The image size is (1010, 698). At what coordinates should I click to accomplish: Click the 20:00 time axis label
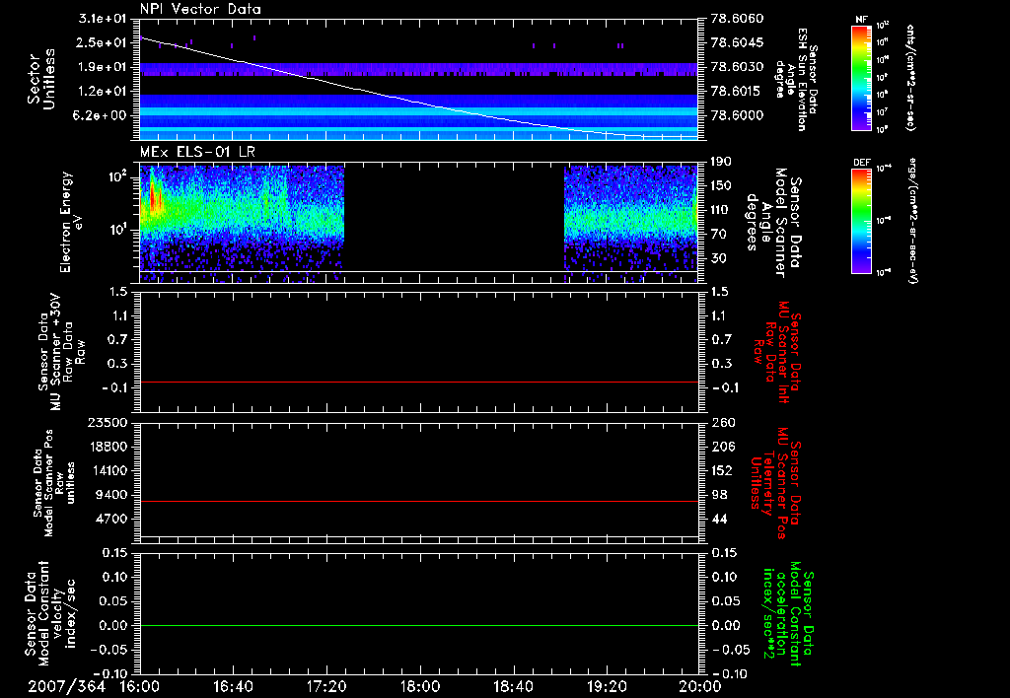pos(698,685)
